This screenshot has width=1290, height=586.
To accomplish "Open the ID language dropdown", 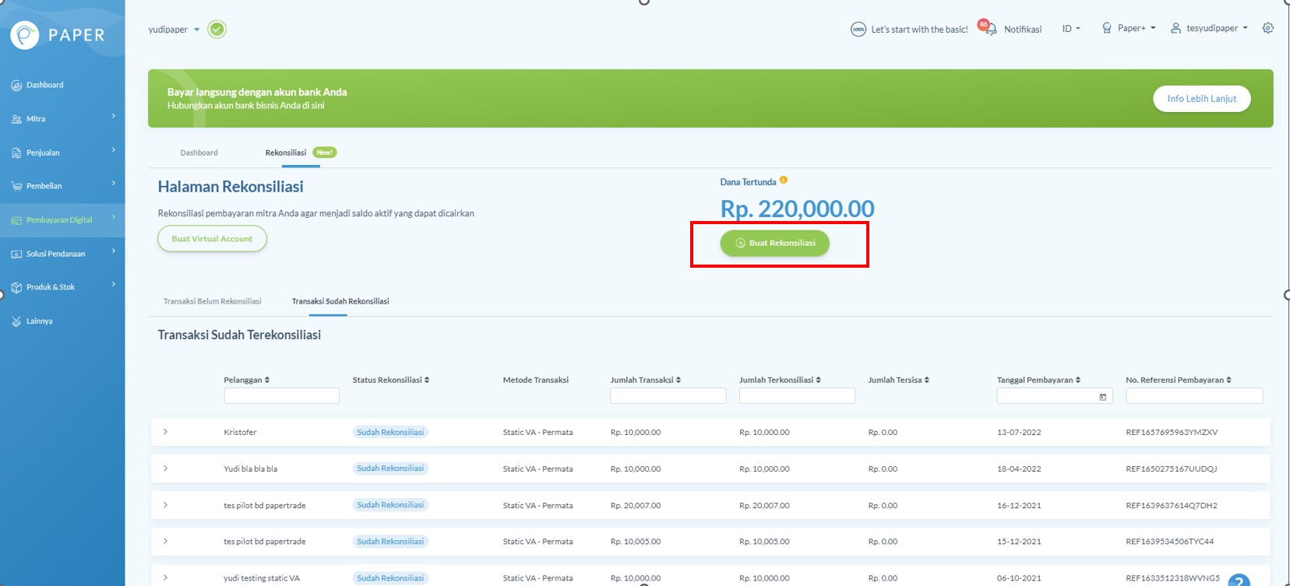I will tap(1071, 29).
